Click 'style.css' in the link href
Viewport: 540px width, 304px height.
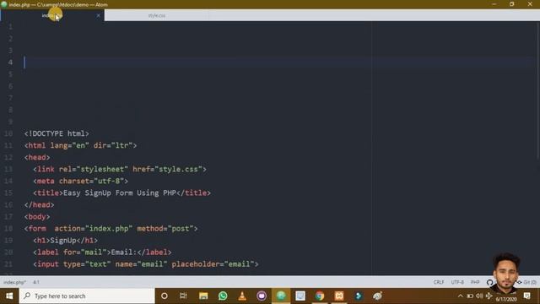(178, 169)
